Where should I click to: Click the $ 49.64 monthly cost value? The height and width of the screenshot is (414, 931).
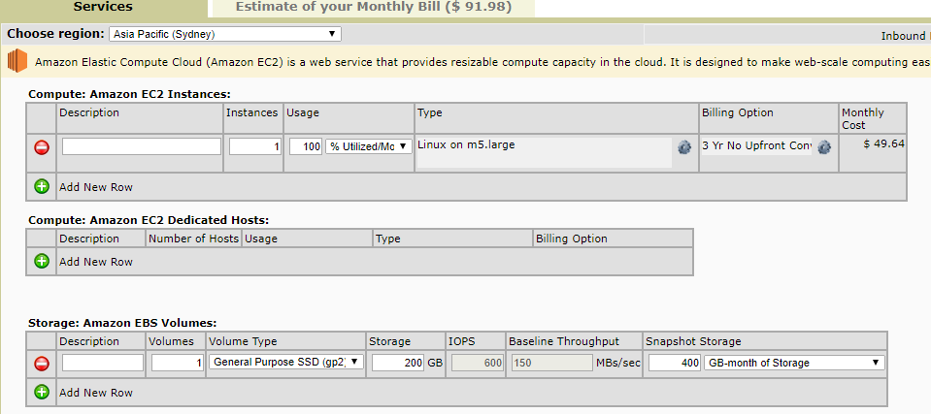pyautogui.click(x=884, y=143)
